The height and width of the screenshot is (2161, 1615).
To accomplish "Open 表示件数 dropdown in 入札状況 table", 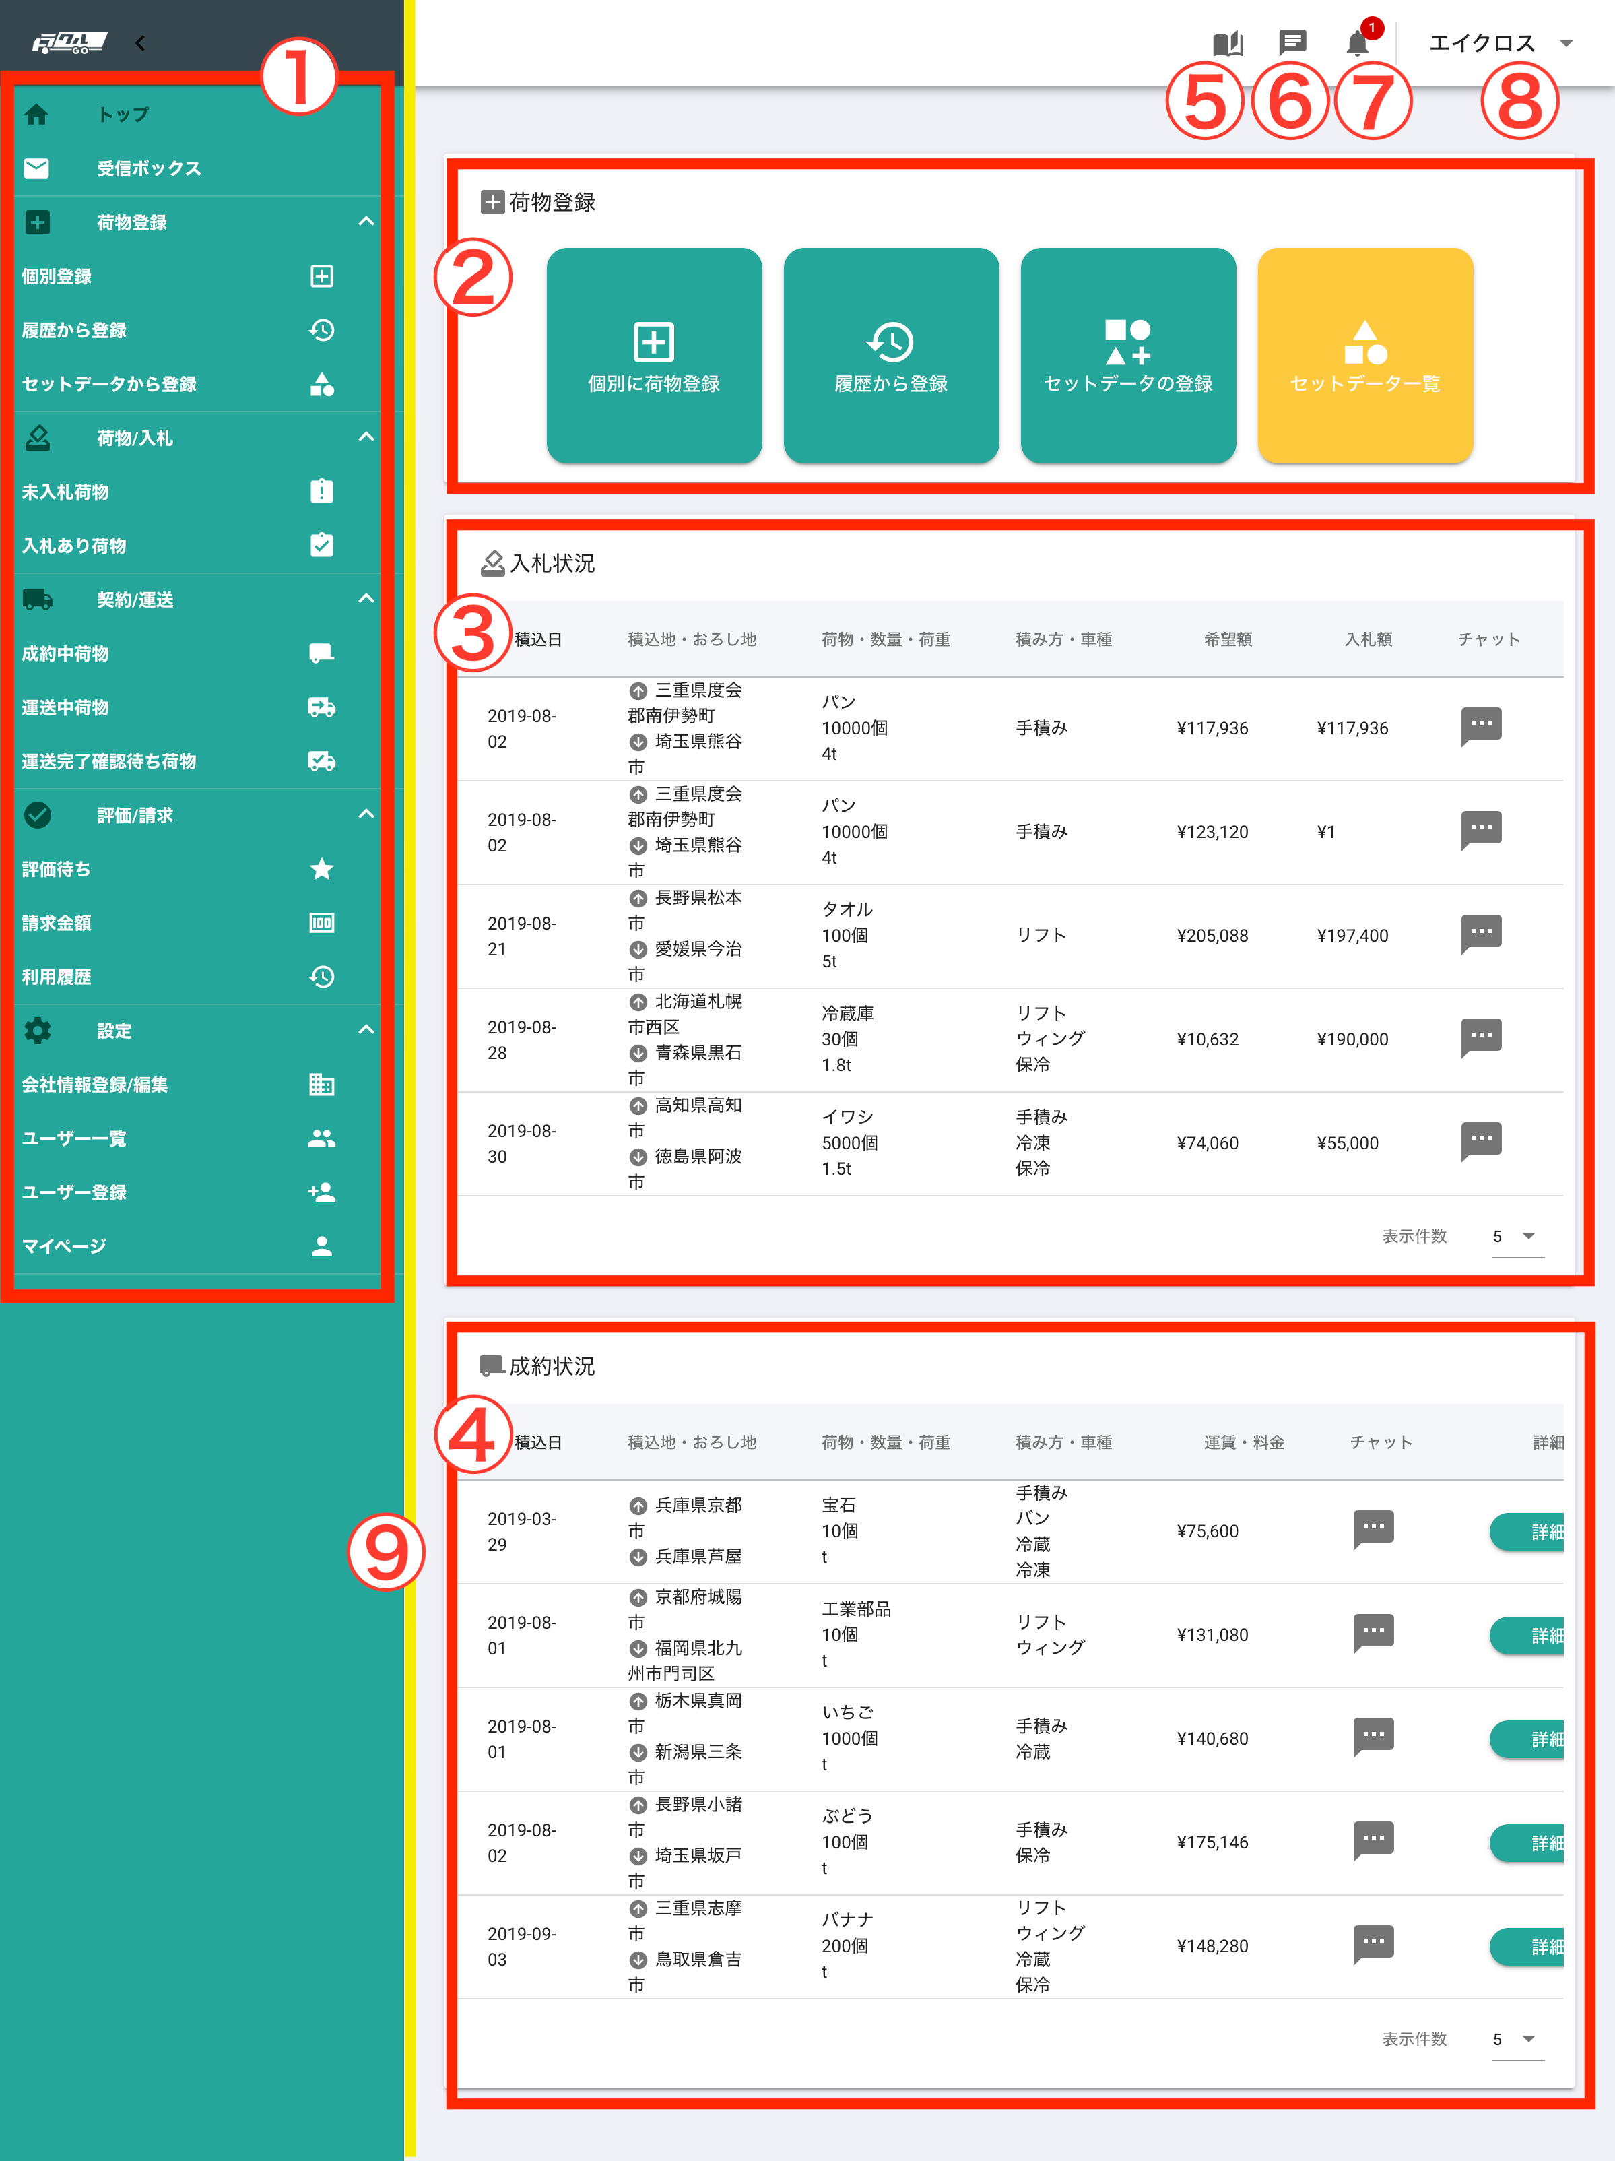I will click(x=1517, y=1237).
